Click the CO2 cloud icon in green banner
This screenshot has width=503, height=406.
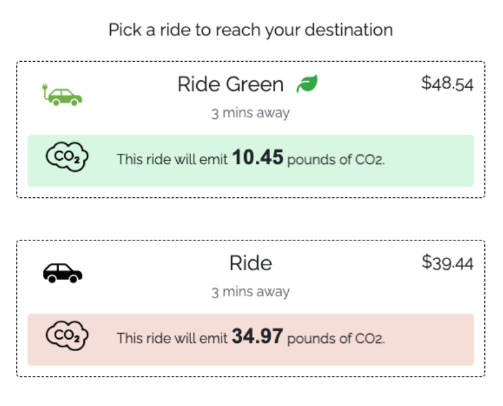pyautogui.click(x=67, y=157)
